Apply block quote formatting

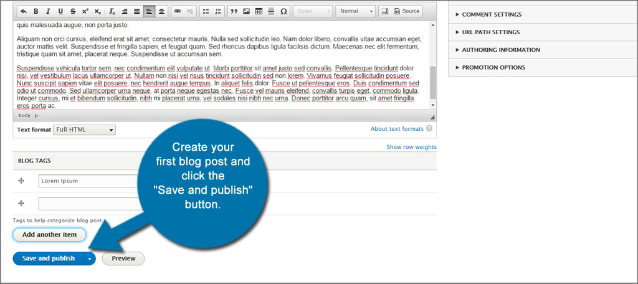pyautogui.click(x=234, y=11)
